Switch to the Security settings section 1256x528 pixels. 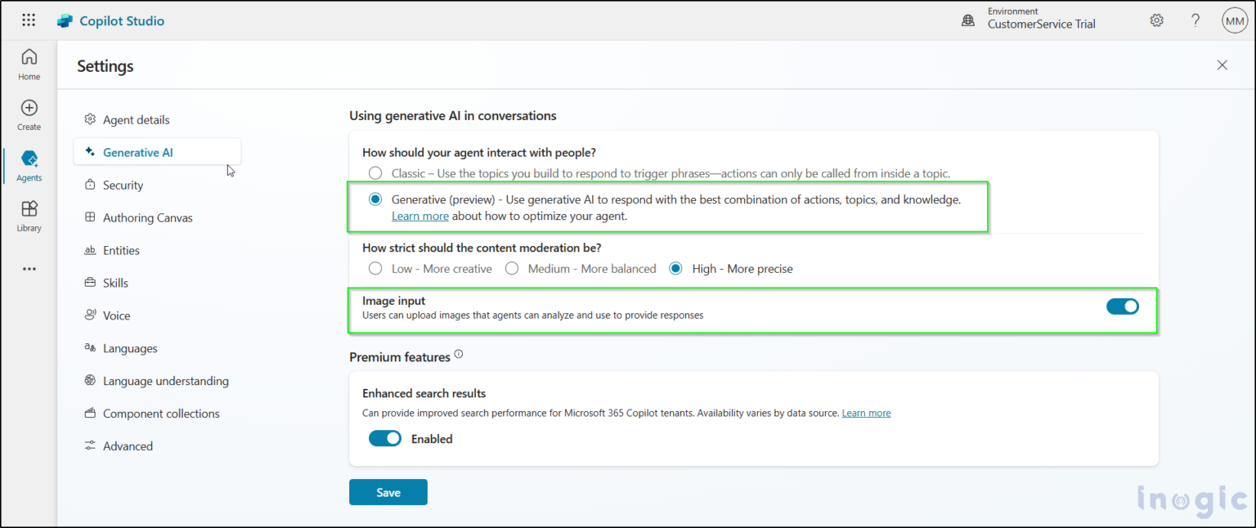tap(122, 185)
